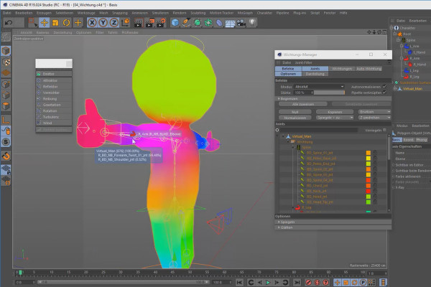Enable Texture mode in left palette
This screenshot has height=287, width=431.
pos(6,62)
